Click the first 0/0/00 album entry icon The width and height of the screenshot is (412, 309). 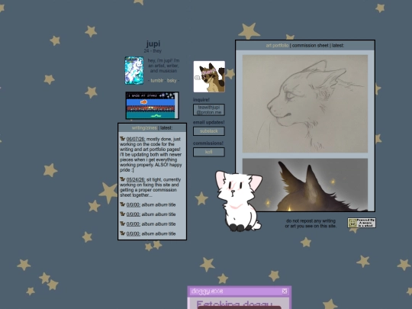coord(122,204)
